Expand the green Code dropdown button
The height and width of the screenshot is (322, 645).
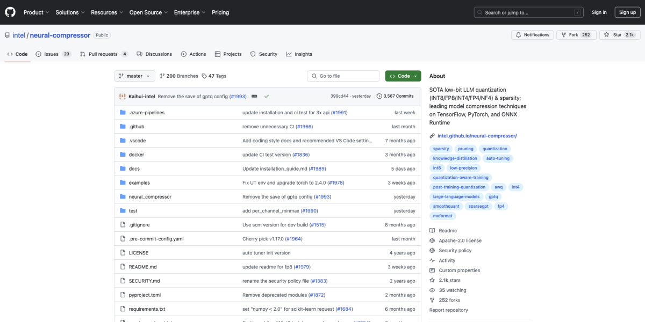[x=403, y=76]
